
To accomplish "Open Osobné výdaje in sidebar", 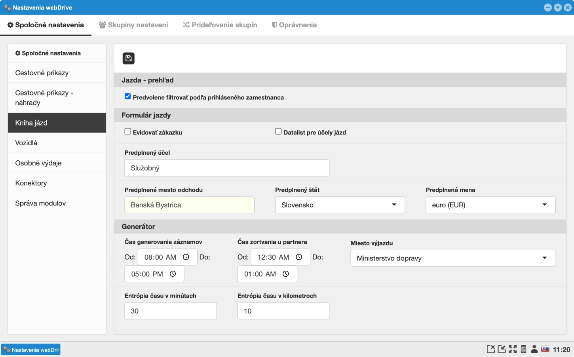I will pos(57,163).
